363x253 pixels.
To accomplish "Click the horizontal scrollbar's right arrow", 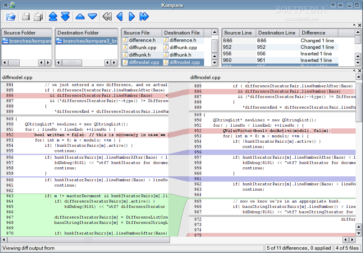I will tap(352, 239).
